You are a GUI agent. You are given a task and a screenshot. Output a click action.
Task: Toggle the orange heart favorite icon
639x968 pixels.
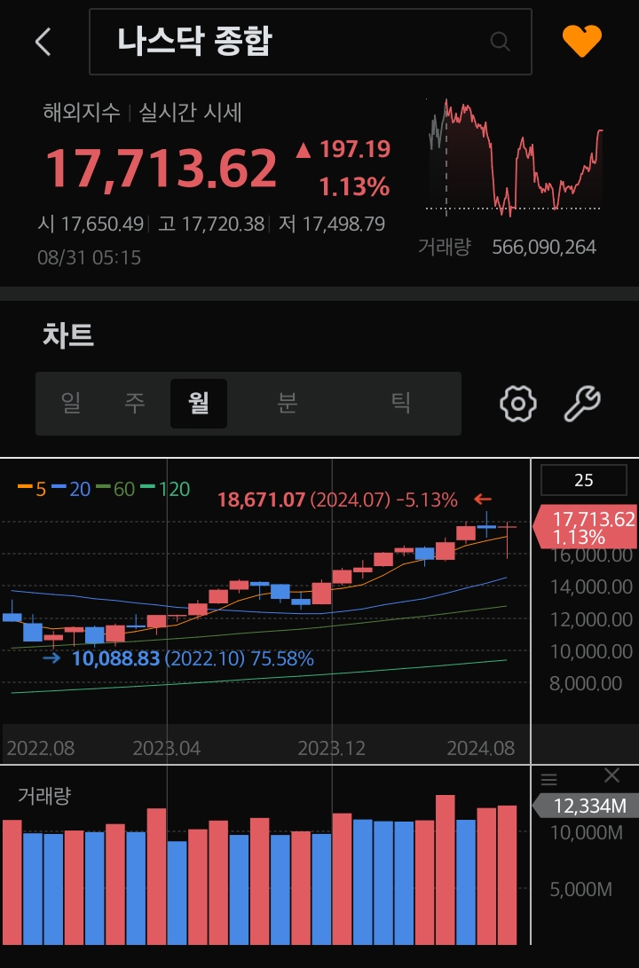(581, 41)
